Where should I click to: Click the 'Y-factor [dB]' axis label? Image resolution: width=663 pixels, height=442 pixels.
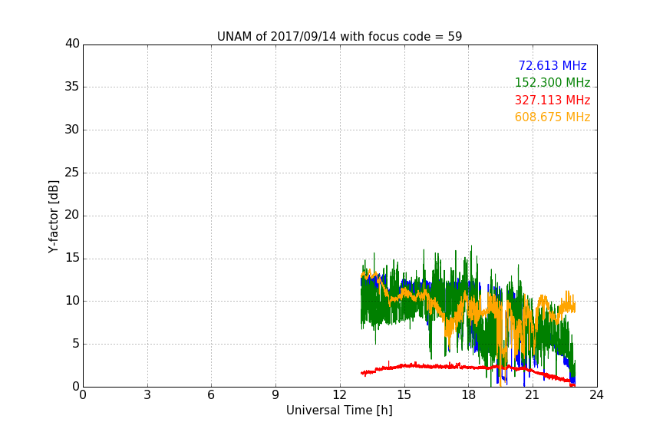point(53,216)
